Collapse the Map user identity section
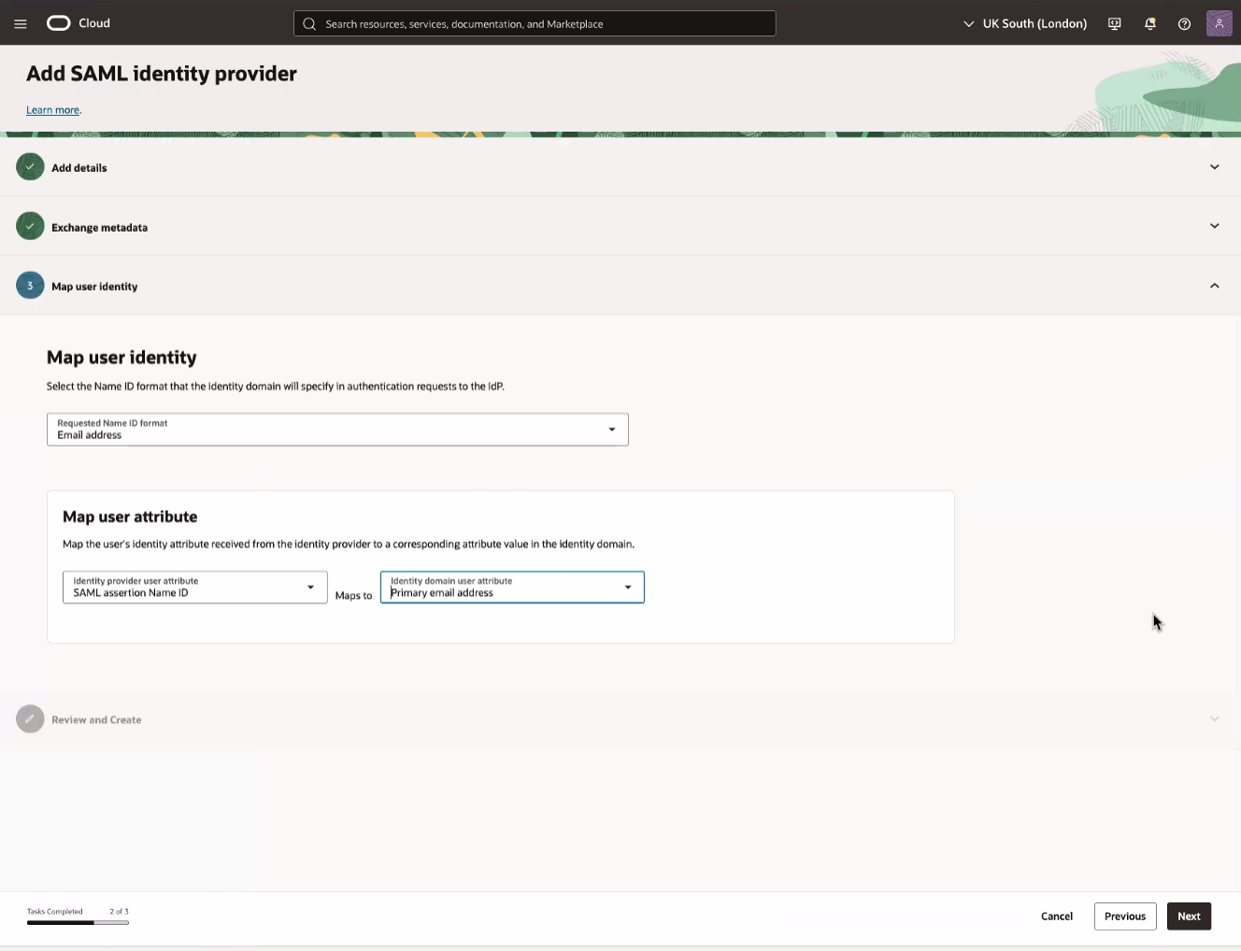 pos(1214,285)
